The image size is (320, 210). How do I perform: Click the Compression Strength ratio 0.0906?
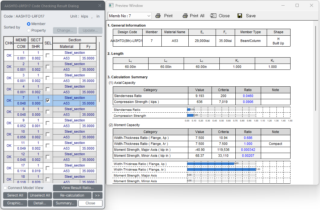pos(248,102)
